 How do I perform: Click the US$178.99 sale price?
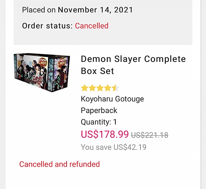pos(105,134)
